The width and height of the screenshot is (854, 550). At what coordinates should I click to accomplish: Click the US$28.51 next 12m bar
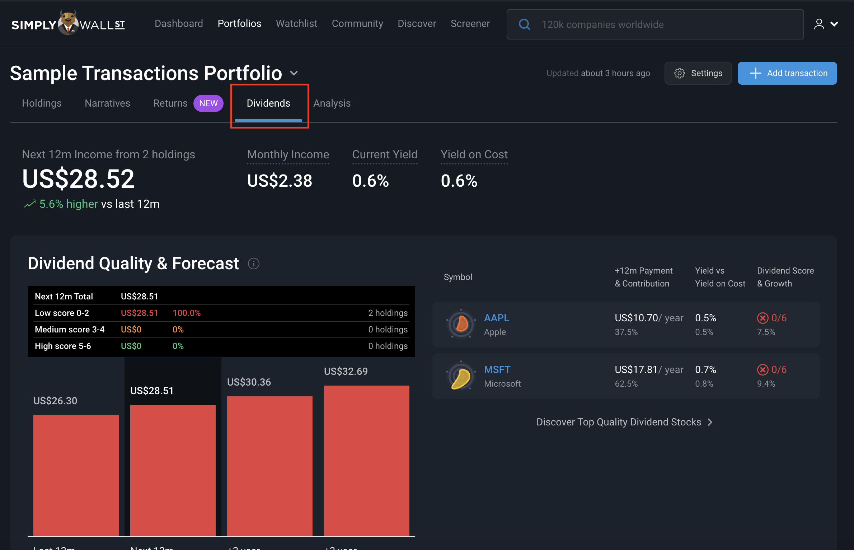coord(173,471)
